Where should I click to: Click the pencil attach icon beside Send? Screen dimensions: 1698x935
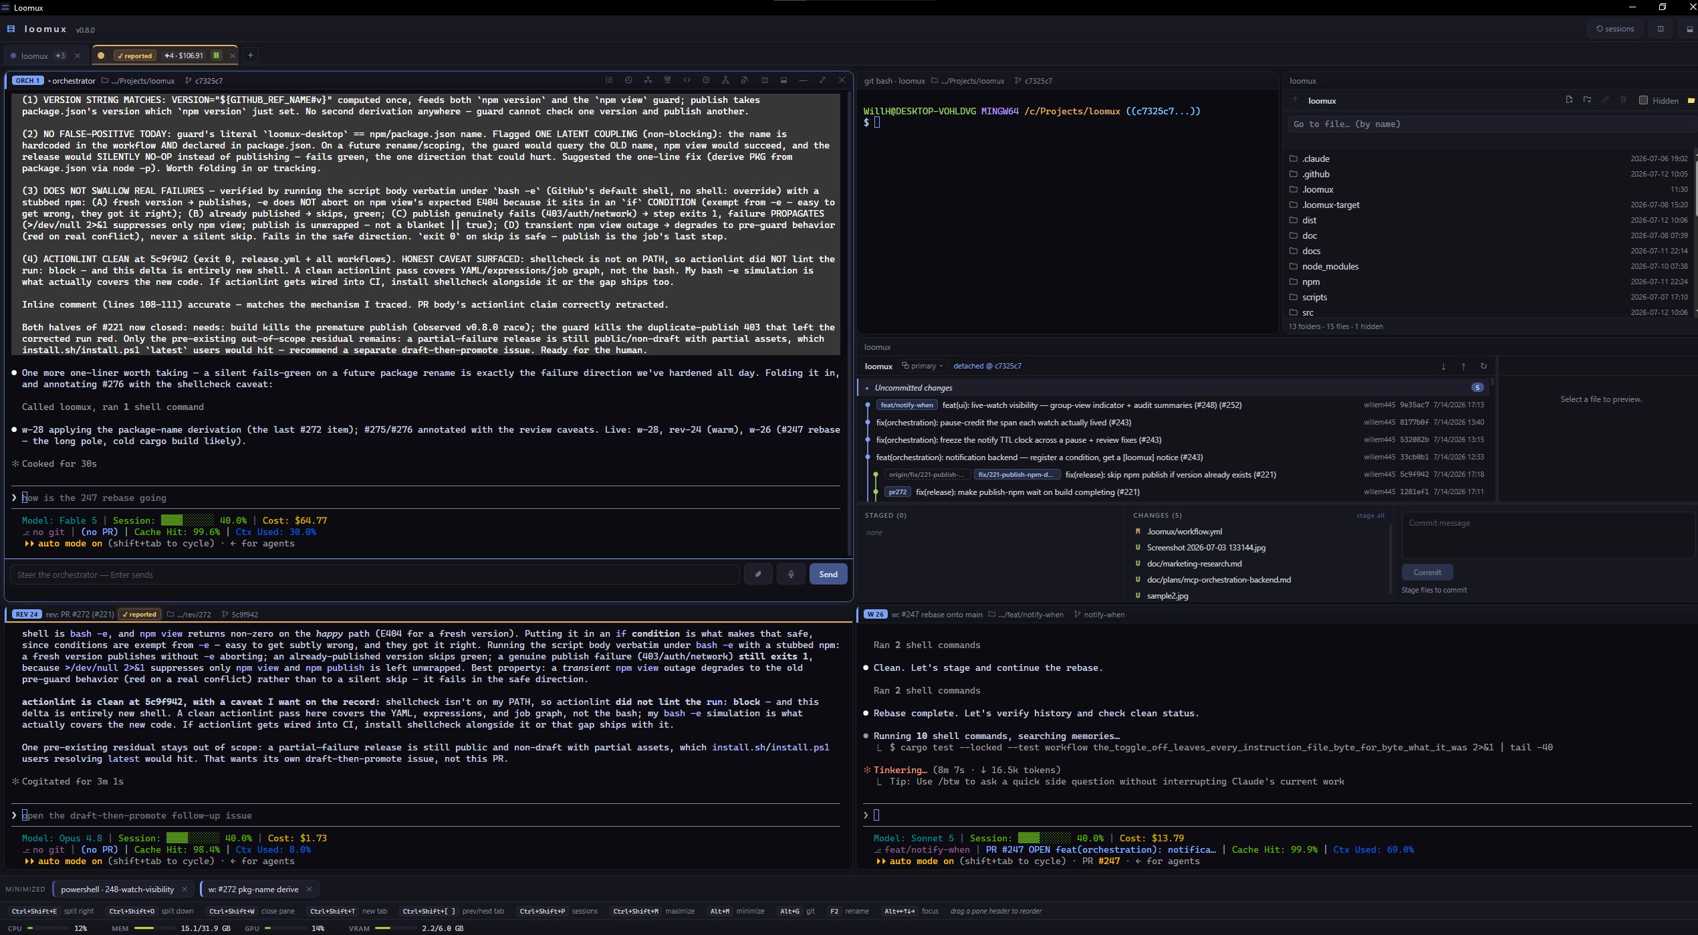point(758,574)
